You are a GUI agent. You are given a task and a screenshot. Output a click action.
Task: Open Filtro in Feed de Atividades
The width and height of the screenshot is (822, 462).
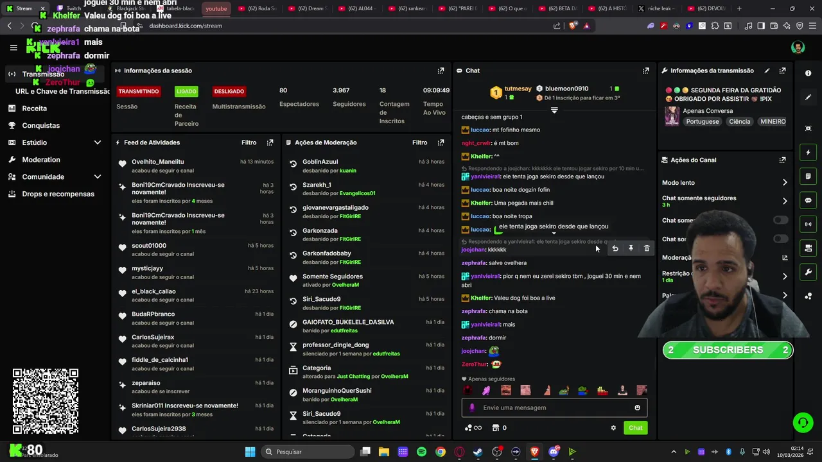click(249, 142)
